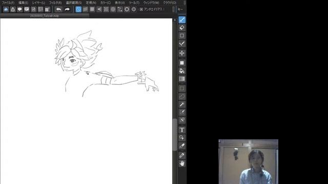328x184 pixels.
Task: Enable curve snap
Action: pos(120,9)
